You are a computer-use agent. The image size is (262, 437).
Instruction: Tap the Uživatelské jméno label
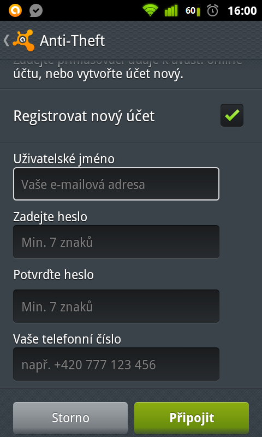pyautogui.click(x=64, y=159)
